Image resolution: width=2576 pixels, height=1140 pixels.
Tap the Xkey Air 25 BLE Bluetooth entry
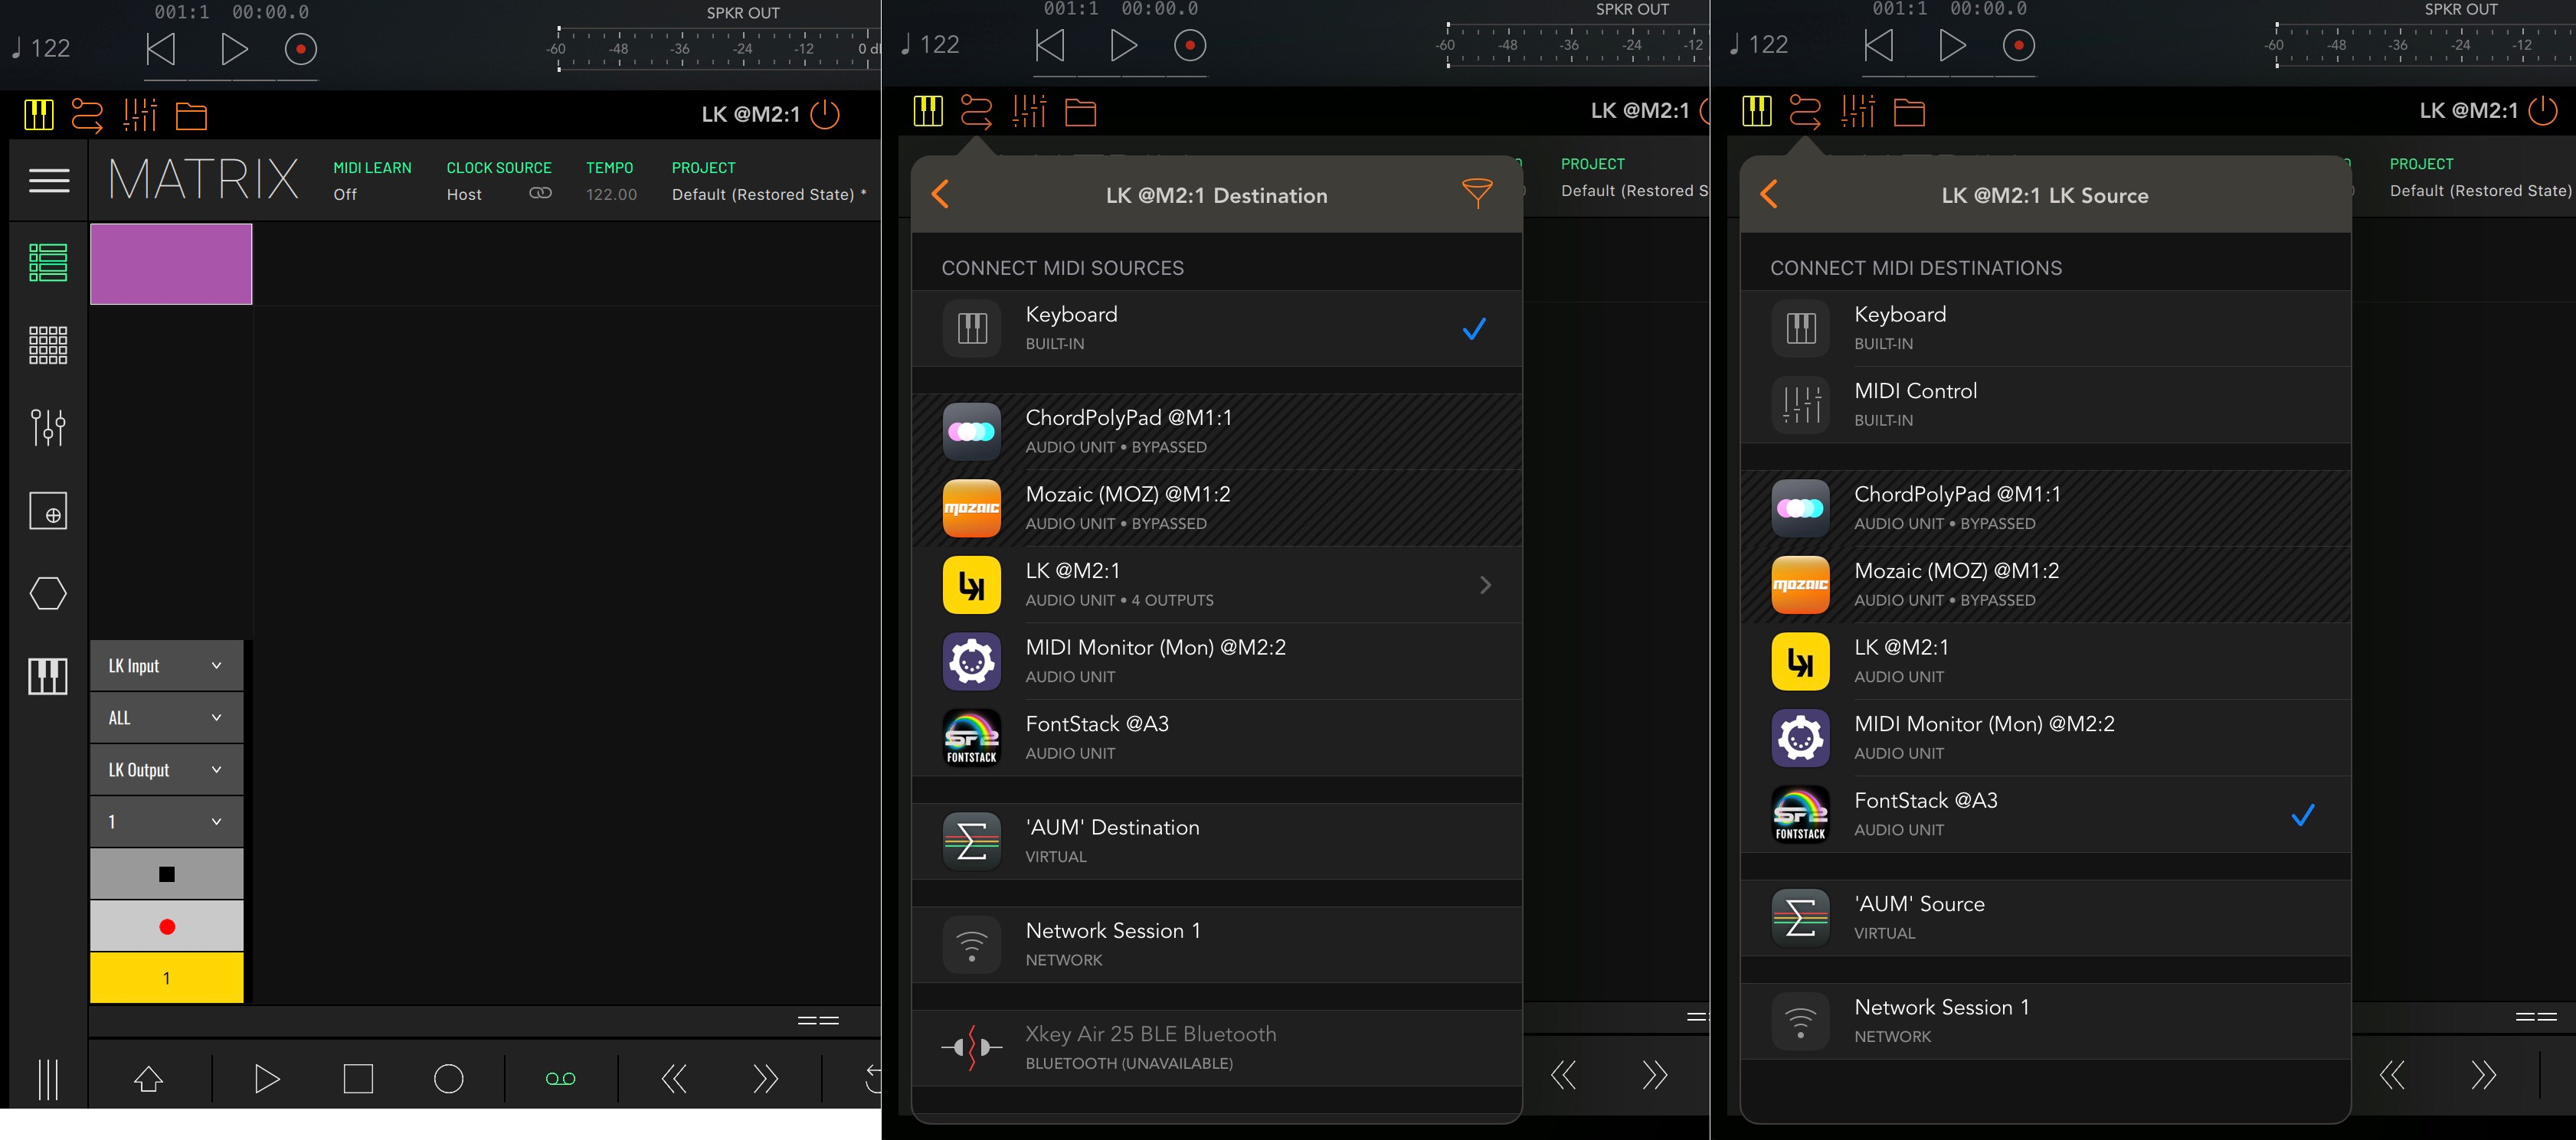tap(1217, 1048)
